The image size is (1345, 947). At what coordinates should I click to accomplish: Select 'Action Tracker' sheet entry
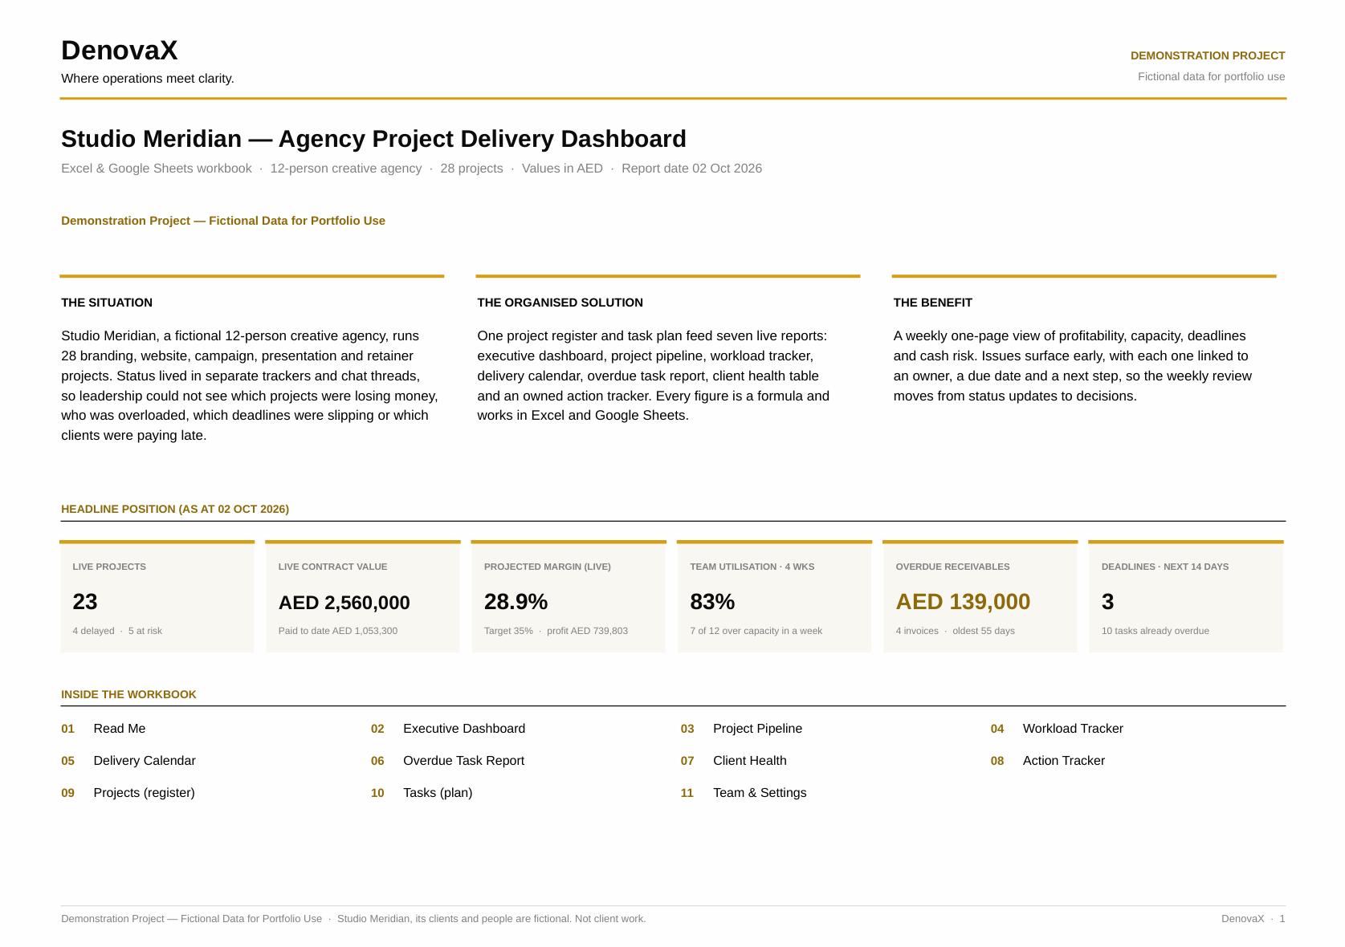1048,761
